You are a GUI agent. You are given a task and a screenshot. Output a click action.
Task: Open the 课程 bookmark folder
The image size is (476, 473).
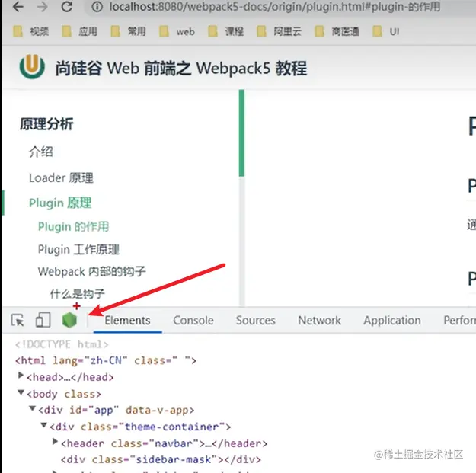(226, 31)
